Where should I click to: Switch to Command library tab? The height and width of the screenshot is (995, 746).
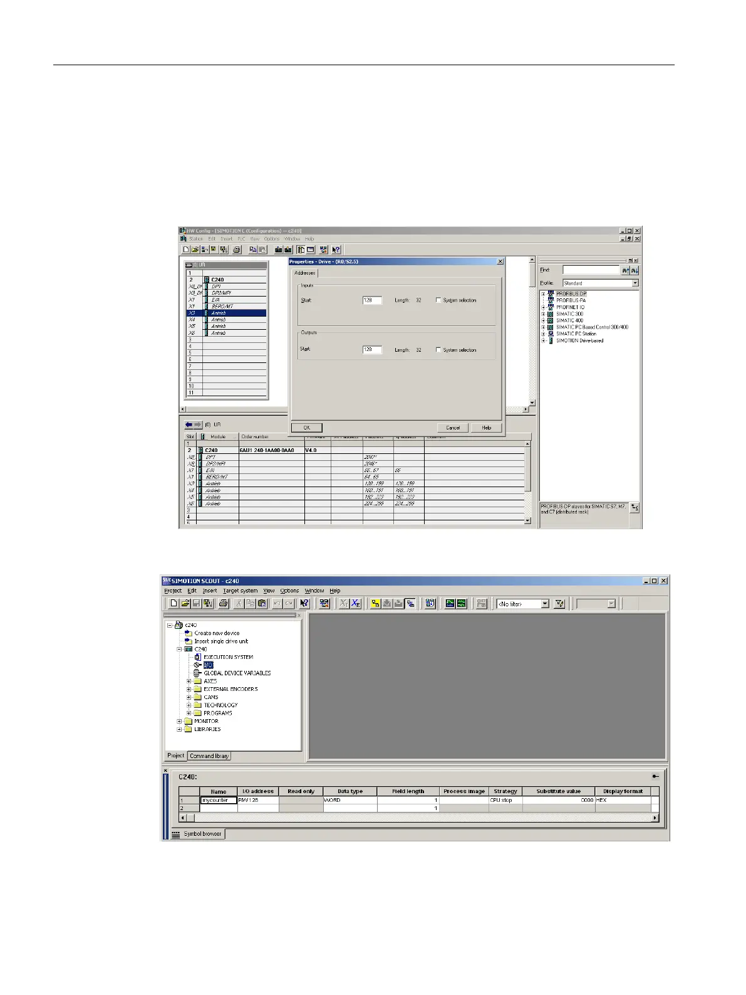click(209, 756)
